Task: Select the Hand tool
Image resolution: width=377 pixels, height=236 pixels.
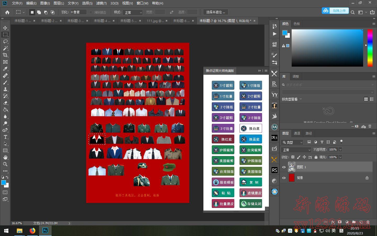Action: coord(5,157)
